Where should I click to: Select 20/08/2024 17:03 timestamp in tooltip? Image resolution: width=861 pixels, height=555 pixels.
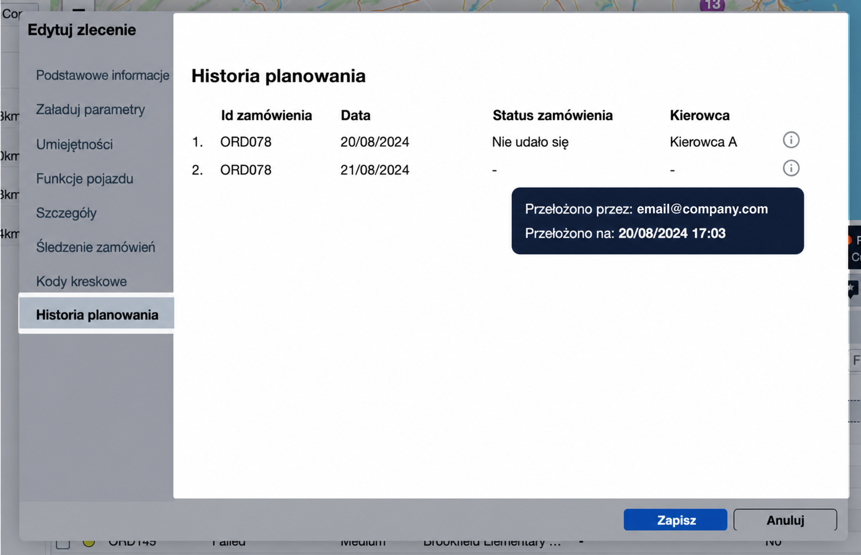tap(672, 233)
